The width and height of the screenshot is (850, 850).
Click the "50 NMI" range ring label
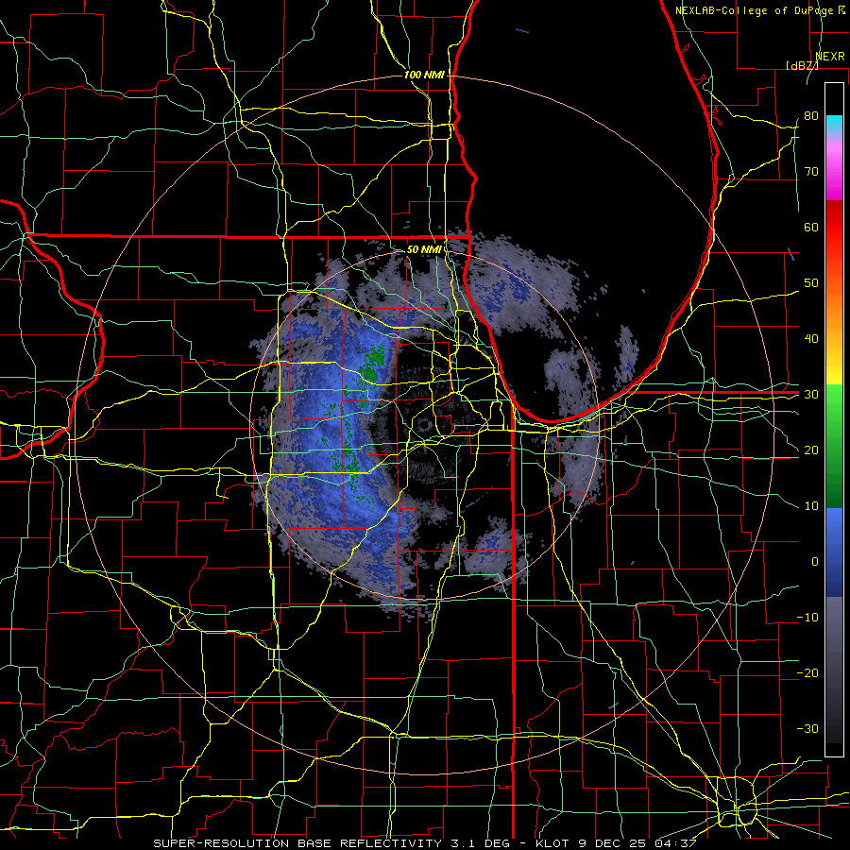click(424, 249)
